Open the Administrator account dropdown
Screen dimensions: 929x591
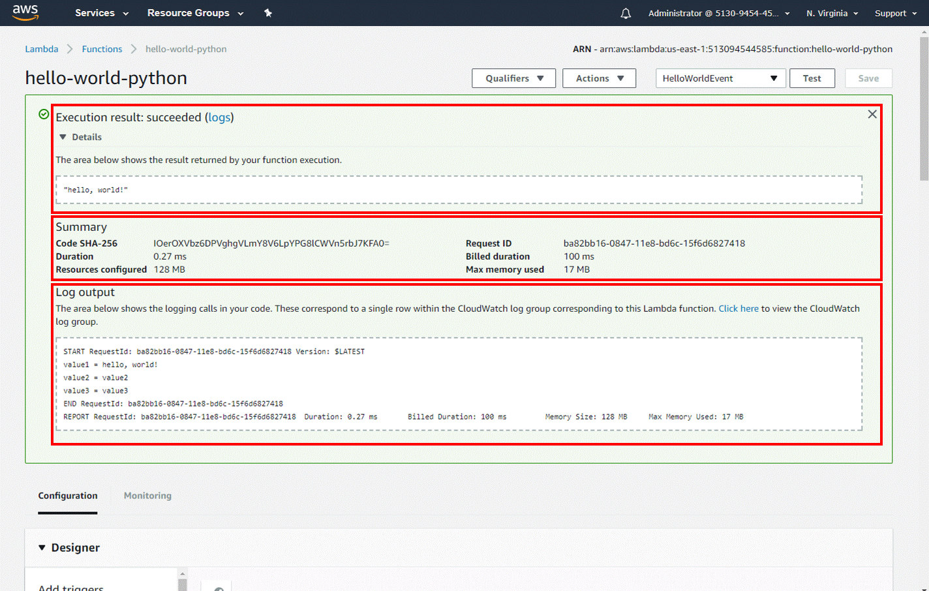(x=719, y=13)
